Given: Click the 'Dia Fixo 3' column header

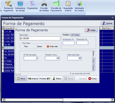Looking at the screenshot, I should click(x=108, y=28).
